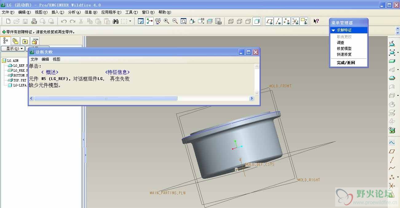Viewport: 400px width, 208px height.
Task: Click the Repaint screen icon
Action: (141, 21)
